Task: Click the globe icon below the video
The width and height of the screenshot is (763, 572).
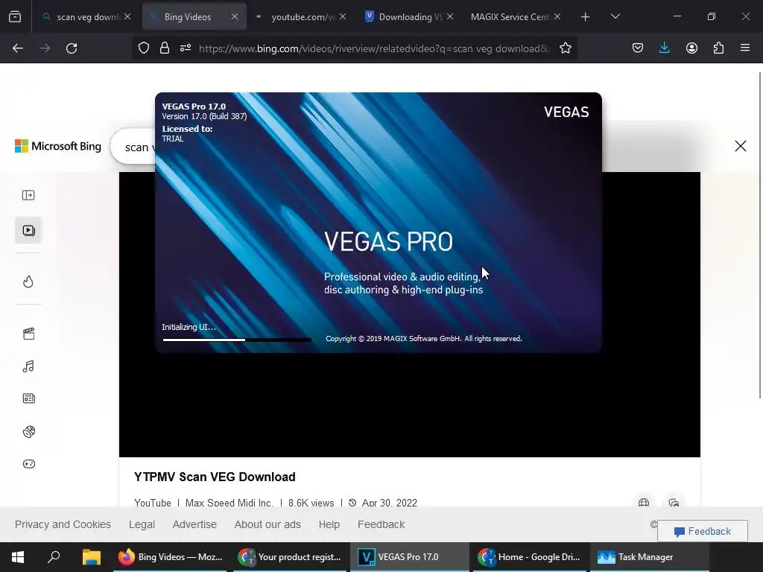Action: click(x=644, y=503)
